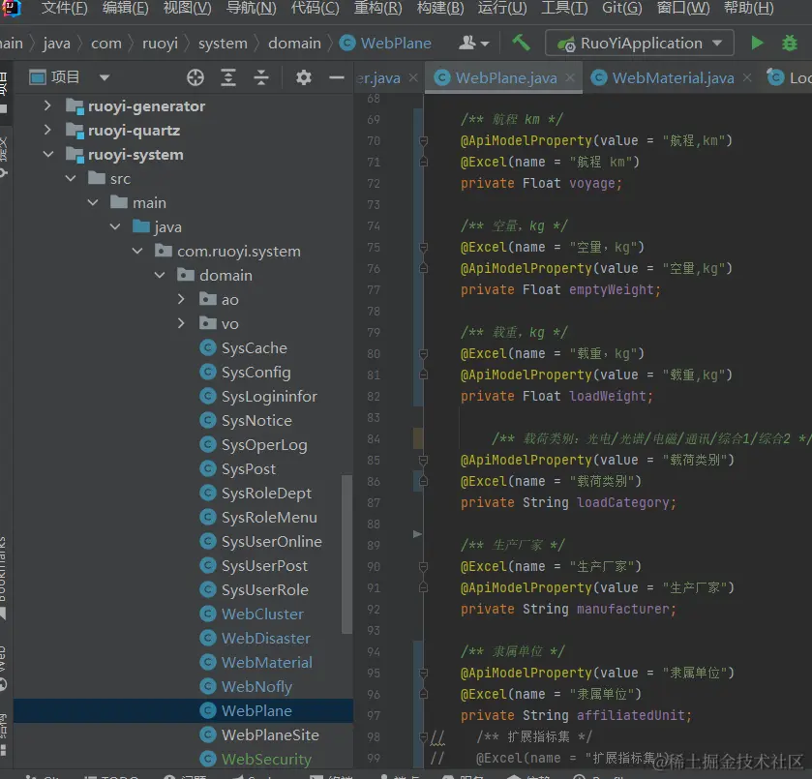The height and width of the screenshot is (779, 812).
Task: Close the WebMaterial.java tab
Action: (x=747, y=77)
